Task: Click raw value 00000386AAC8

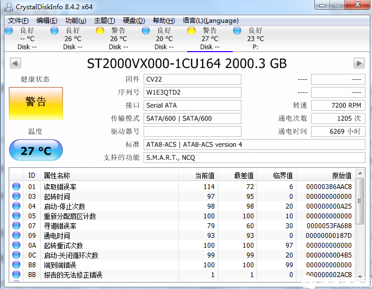Action: (x=329, y=187)
